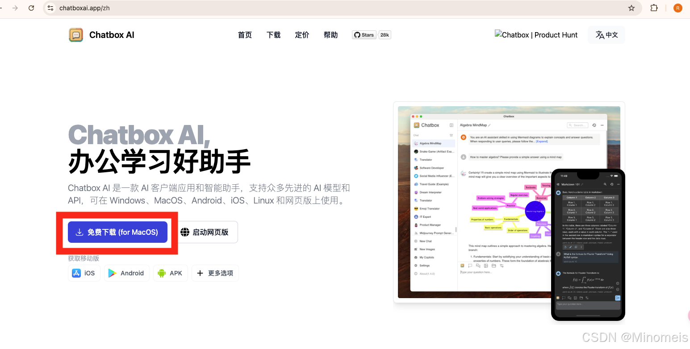Click the sidebar collapse icon beside Chatbox title
The width and height of the screenshot is (690, 349).
pos(452,125)
